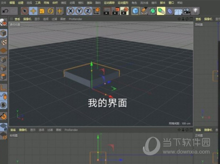220x164 pixels.
Task: Open the Spline Pen flyout
Action: pos(144,11)
